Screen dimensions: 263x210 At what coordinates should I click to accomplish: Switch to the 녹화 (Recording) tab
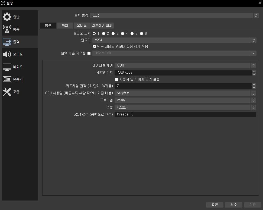click(65, 26)
